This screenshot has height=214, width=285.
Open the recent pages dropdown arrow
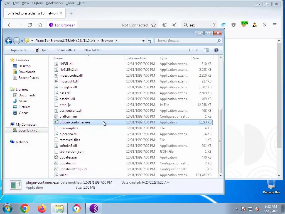coord(22,41)
